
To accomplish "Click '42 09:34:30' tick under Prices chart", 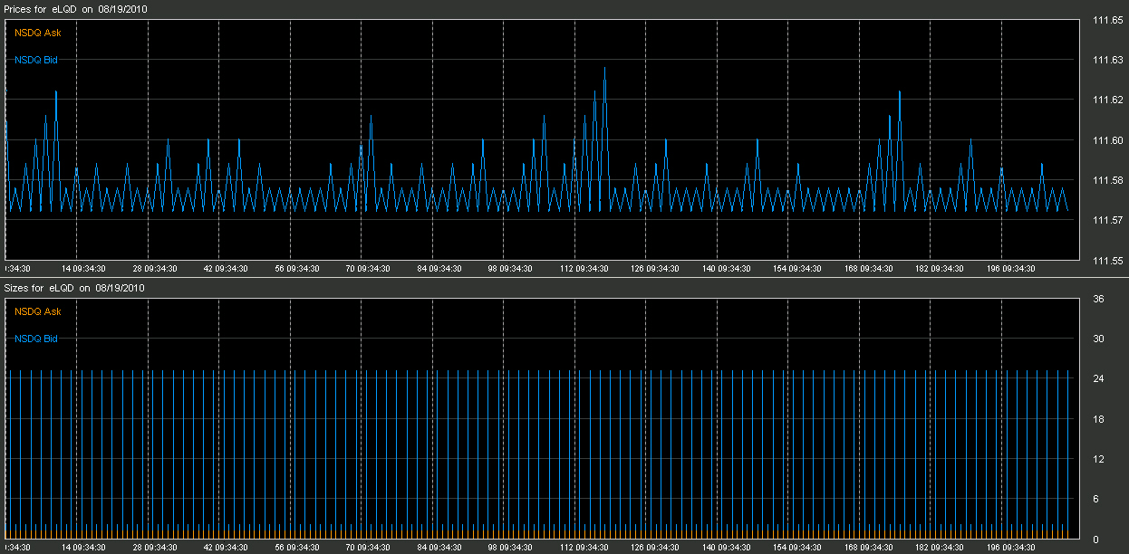I will (x=226, y=269).
